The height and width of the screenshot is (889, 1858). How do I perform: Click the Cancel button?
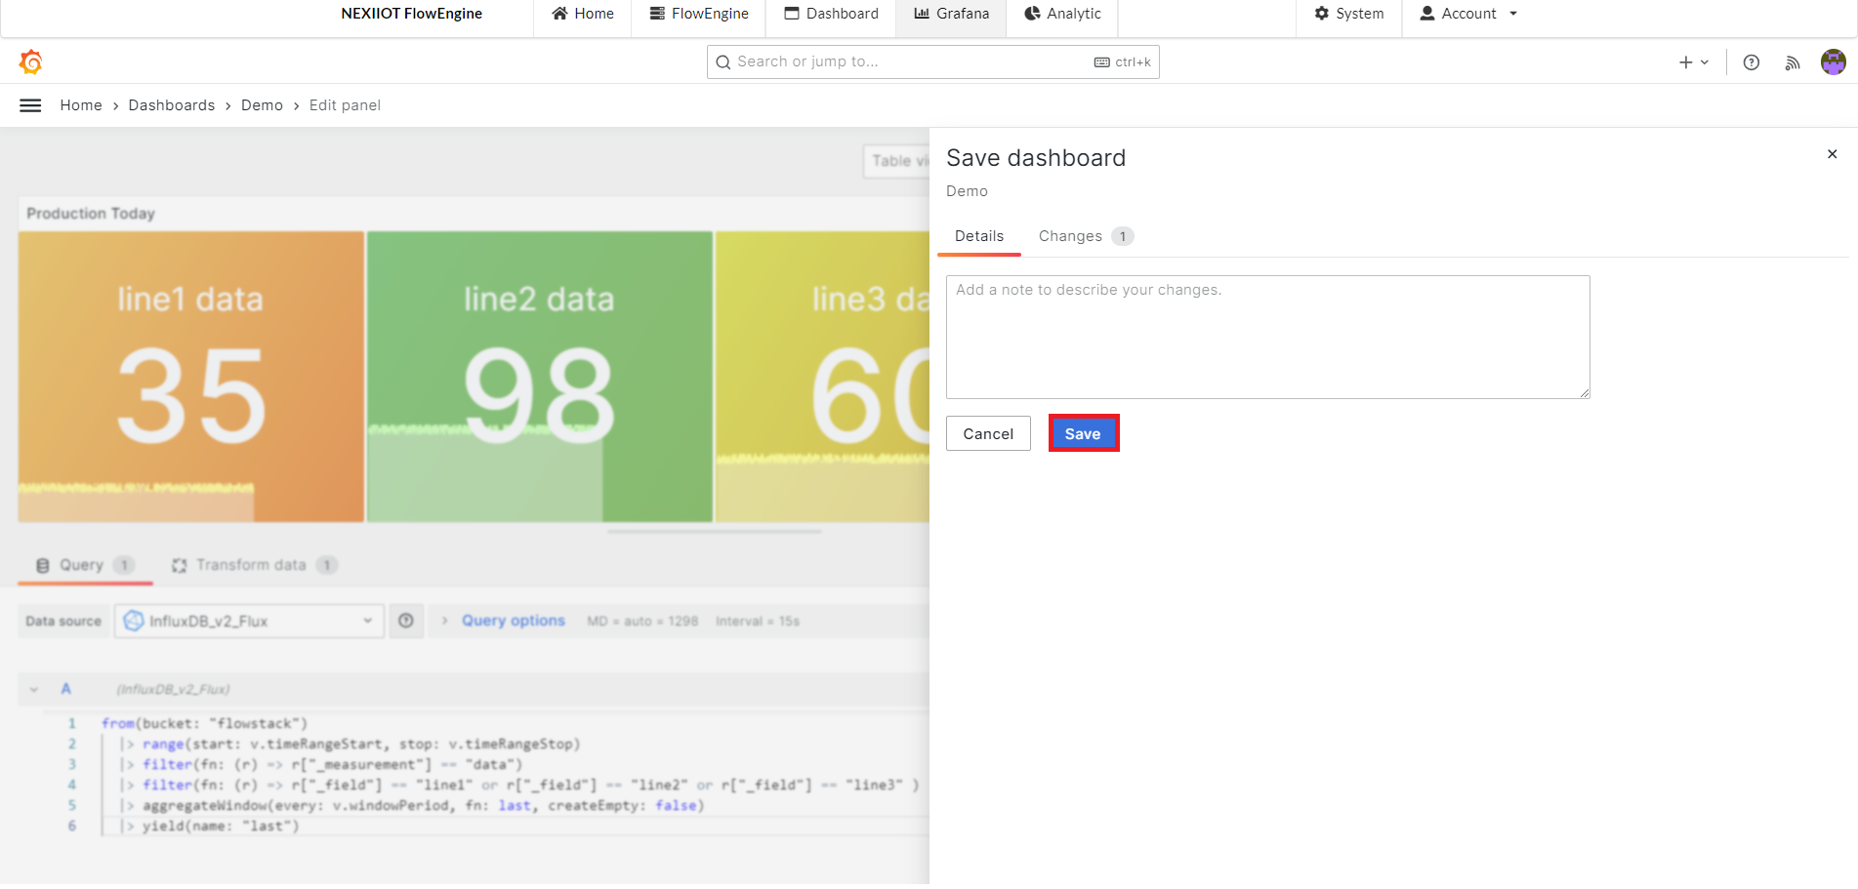(x=988, y=433)
